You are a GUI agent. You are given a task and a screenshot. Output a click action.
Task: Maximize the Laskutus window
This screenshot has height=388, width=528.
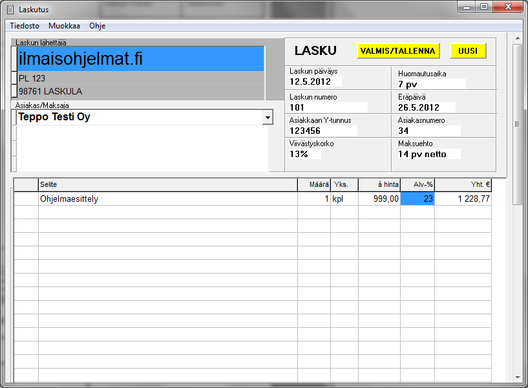click(x=484, y=6)
